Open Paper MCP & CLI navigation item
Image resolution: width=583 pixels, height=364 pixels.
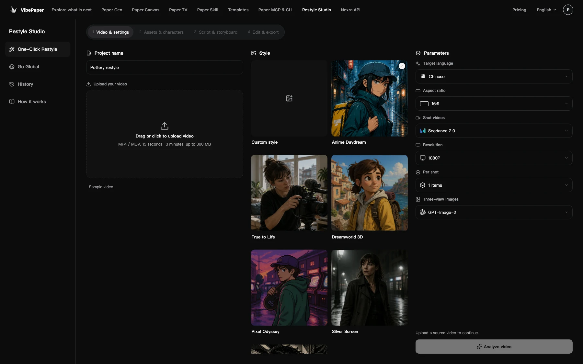tap(275, 10)
